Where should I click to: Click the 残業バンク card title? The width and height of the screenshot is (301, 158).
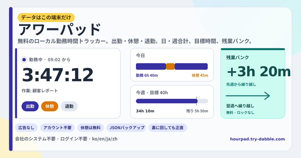[238, 57]
